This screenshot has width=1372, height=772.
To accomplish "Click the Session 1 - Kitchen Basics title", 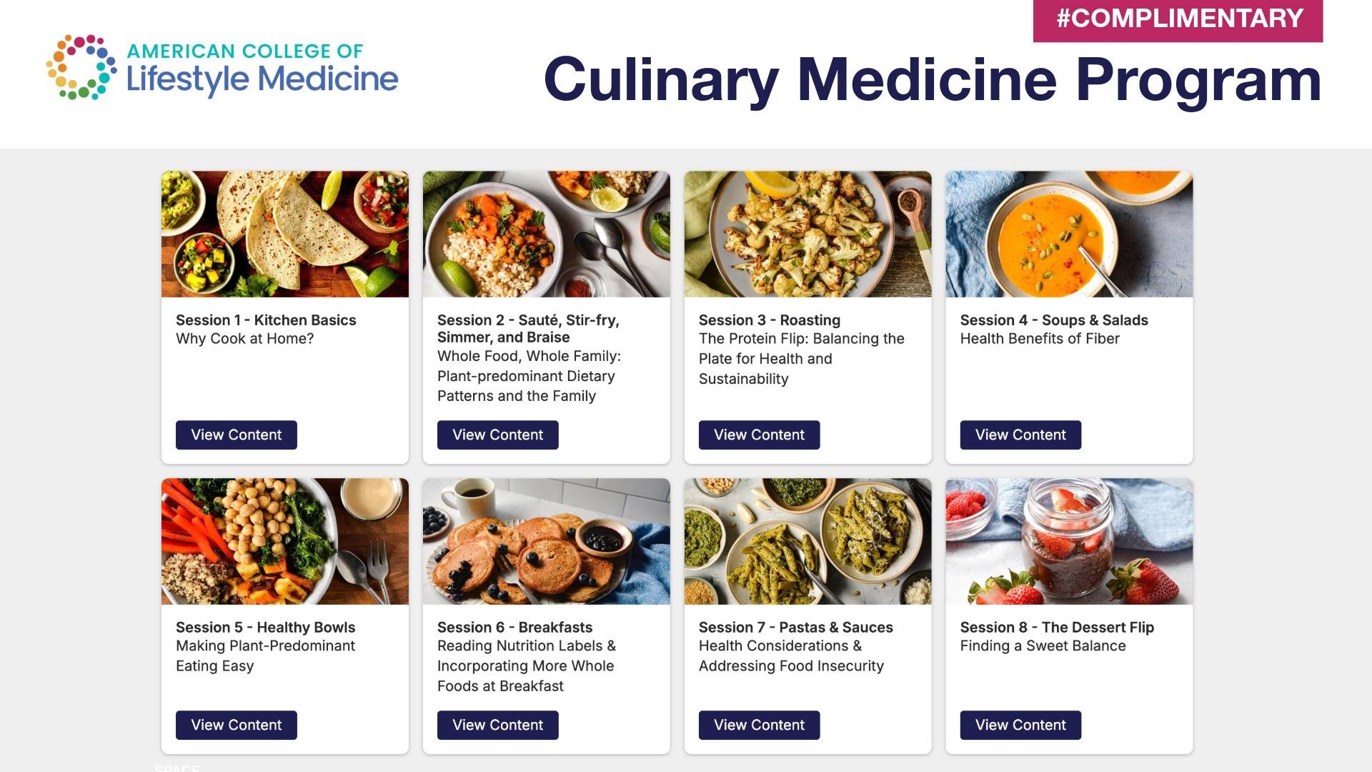I will (266, 320).
